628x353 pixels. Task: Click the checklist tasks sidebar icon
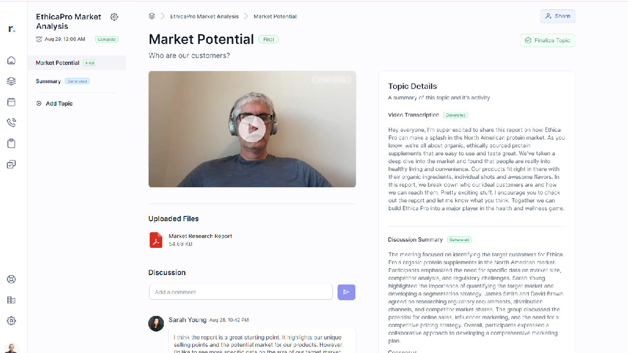(x=11, y=165)
